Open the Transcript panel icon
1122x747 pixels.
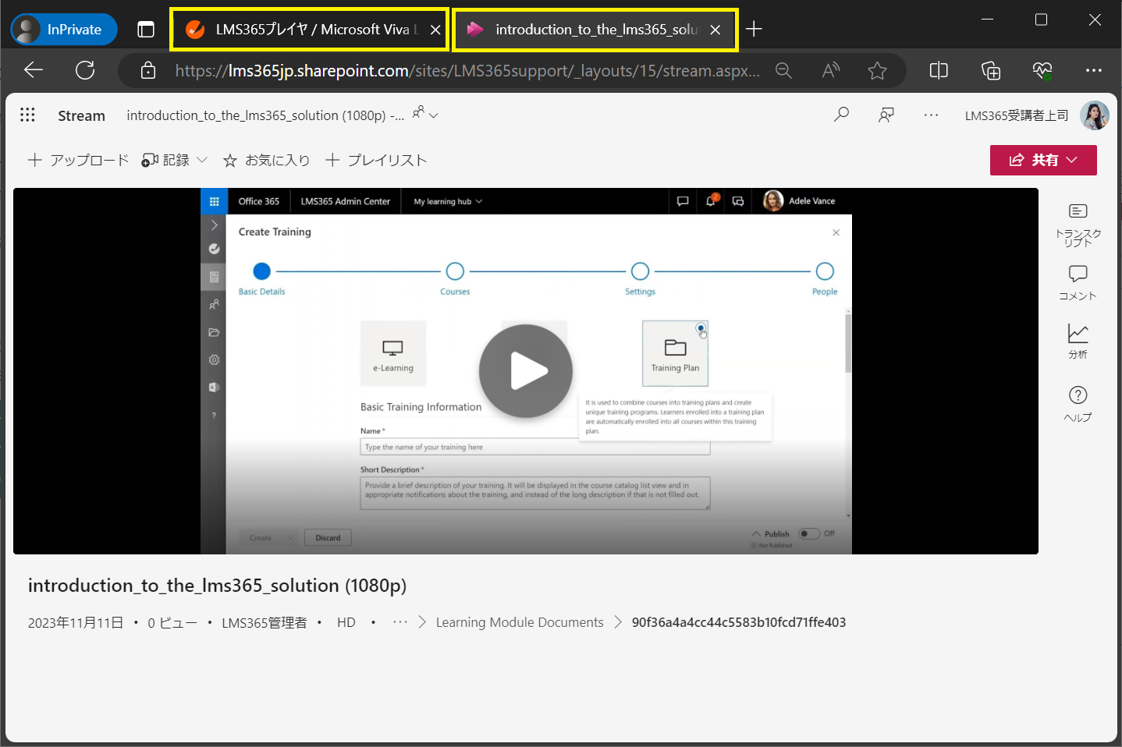coord(1078,211)
